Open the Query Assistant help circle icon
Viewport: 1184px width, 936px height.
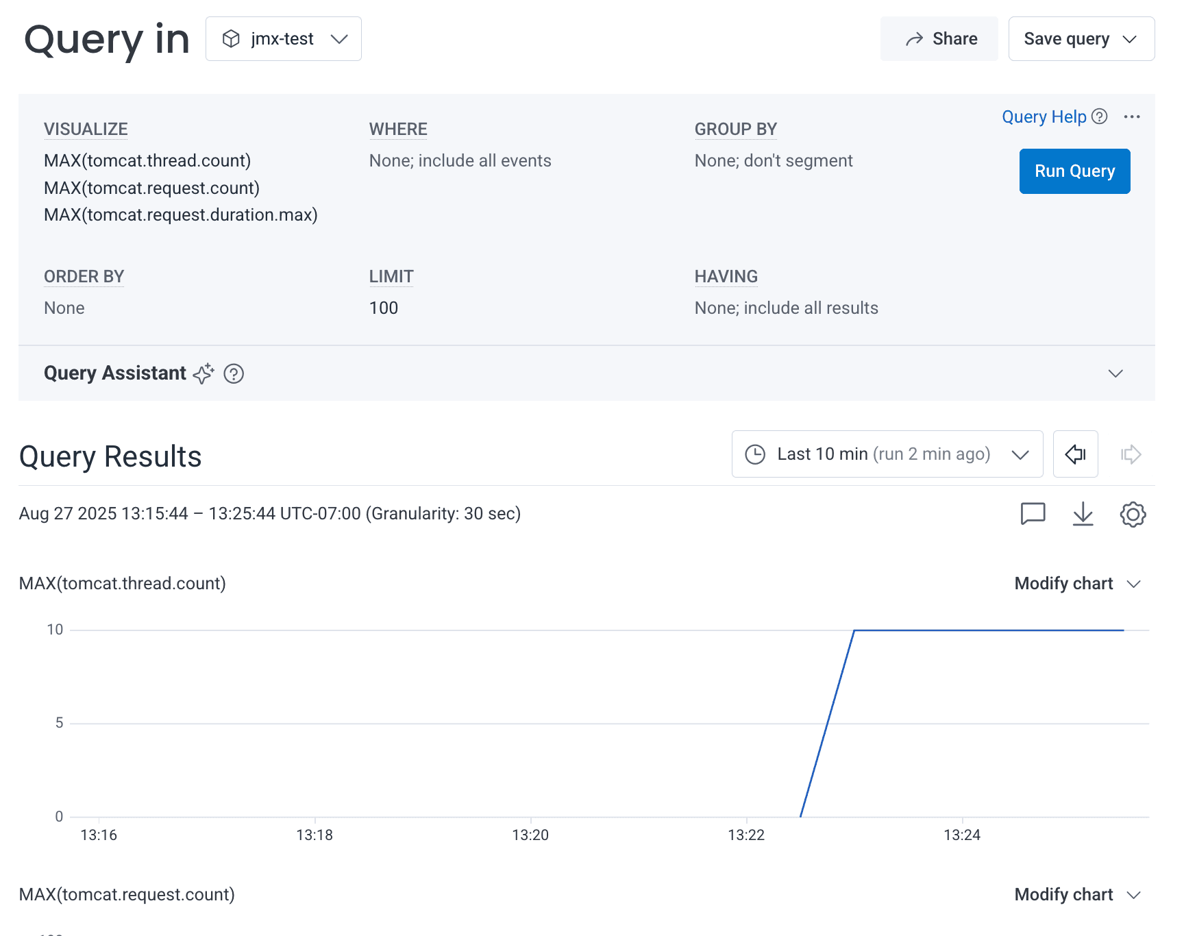click(234, 373)
